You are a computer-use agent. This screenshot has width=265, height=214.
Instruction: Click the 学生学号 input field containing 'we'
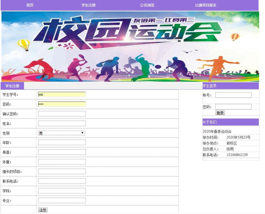click(x=62, y=95)
